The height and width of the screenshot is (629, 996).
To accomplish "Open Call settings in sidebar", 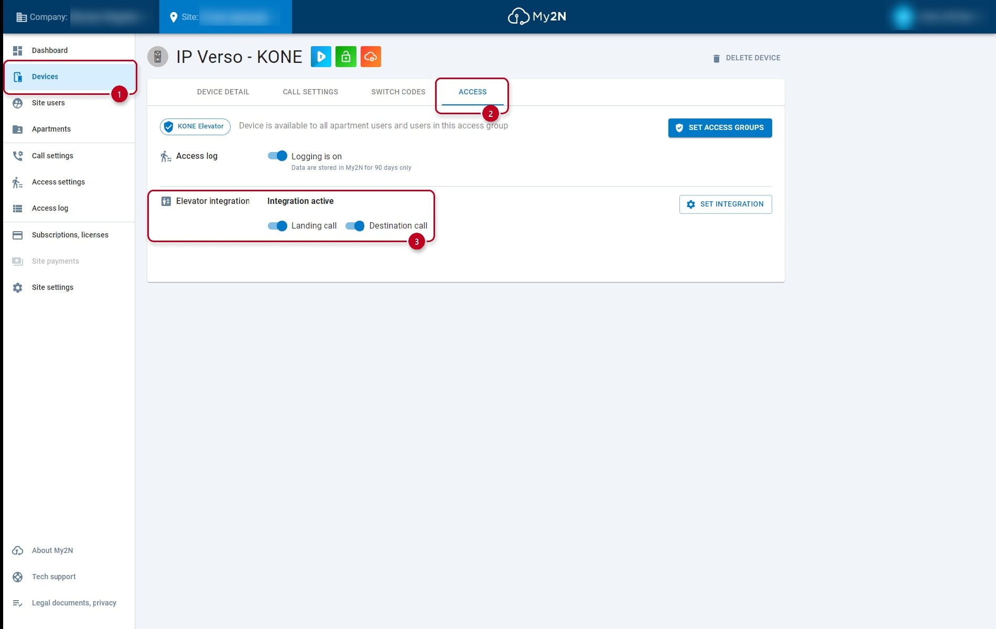I will pyautogui.click(x=69, y=156).
